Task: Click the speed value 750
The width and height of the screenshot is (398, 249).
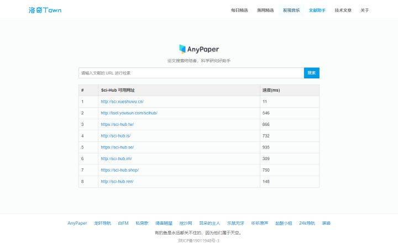Action: pyautogui.click(x=266, y=170)
